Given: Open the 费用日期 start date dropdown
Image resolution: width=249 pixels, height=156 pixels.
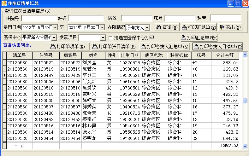Looking at the screenshot, I should pos(55,27).
